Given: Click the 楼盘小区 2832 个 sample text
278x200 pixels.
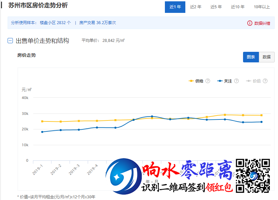Looking at the screenshot, I should coord(55,23).
